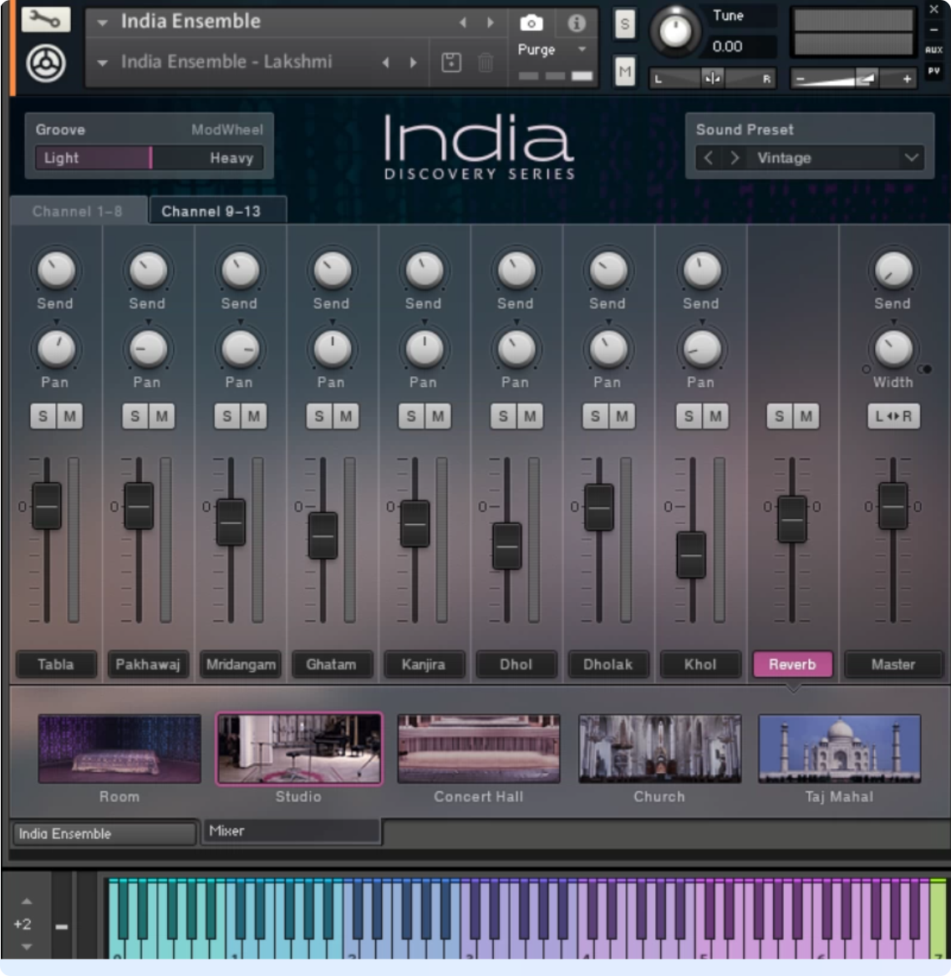
Task: Open the India Ensemble instrument dropdown
Action: click(103, 23)
